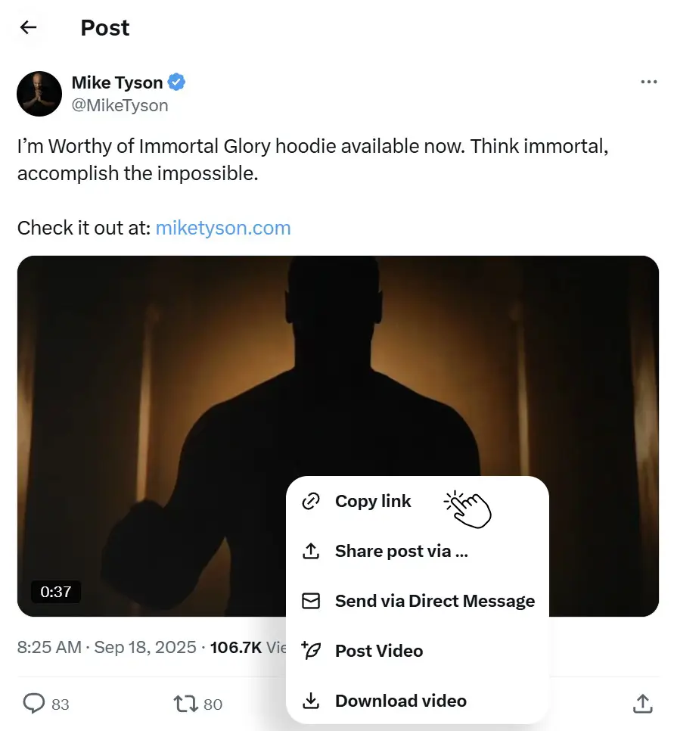This screenshot has width=674, height=731.
Task: Open Mike Tyson's profile avatar
Action: point(39,93)
